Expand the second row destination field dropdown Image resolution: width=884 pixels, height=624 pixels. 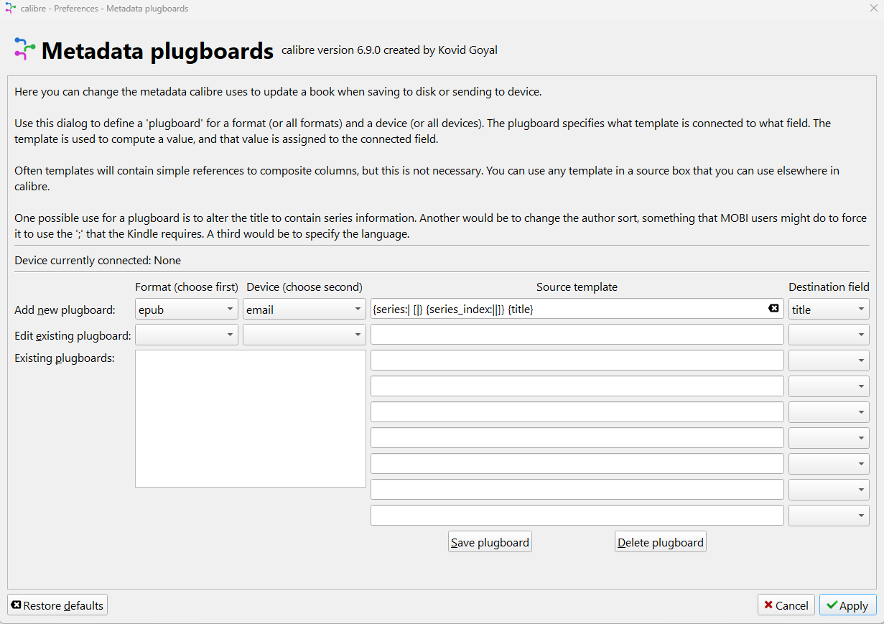click(x=829, y=335)
